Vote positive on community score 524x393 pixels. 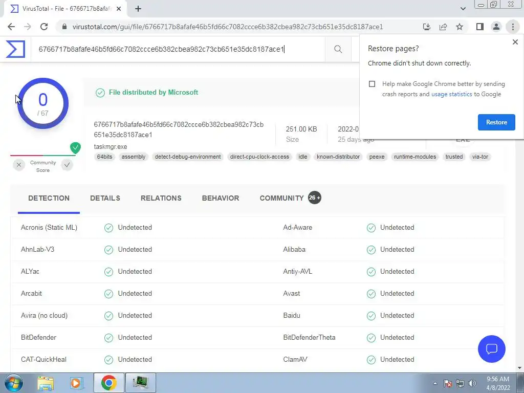pyautogui.click(x=67, y=165)
